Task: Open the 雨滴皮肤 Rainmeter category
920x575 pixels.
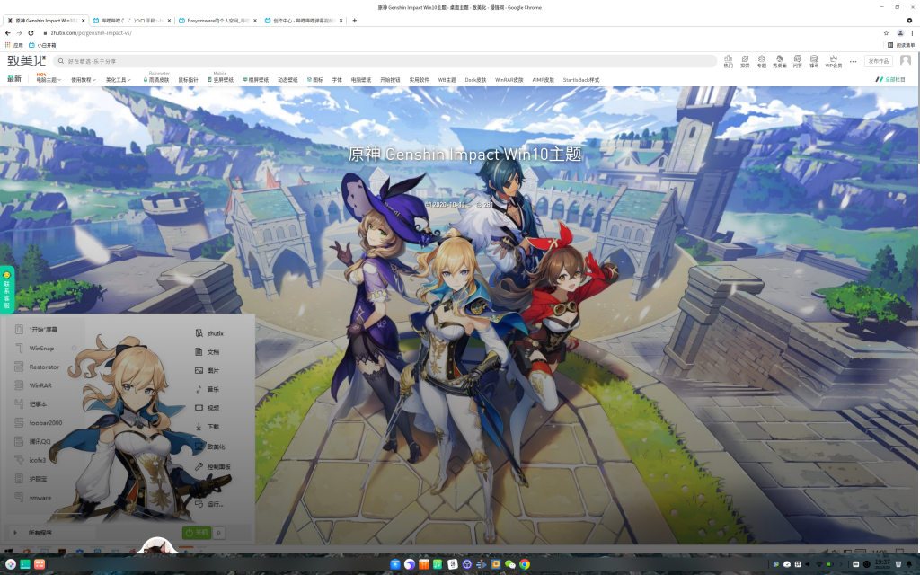Action: click(x=156, y=80)
